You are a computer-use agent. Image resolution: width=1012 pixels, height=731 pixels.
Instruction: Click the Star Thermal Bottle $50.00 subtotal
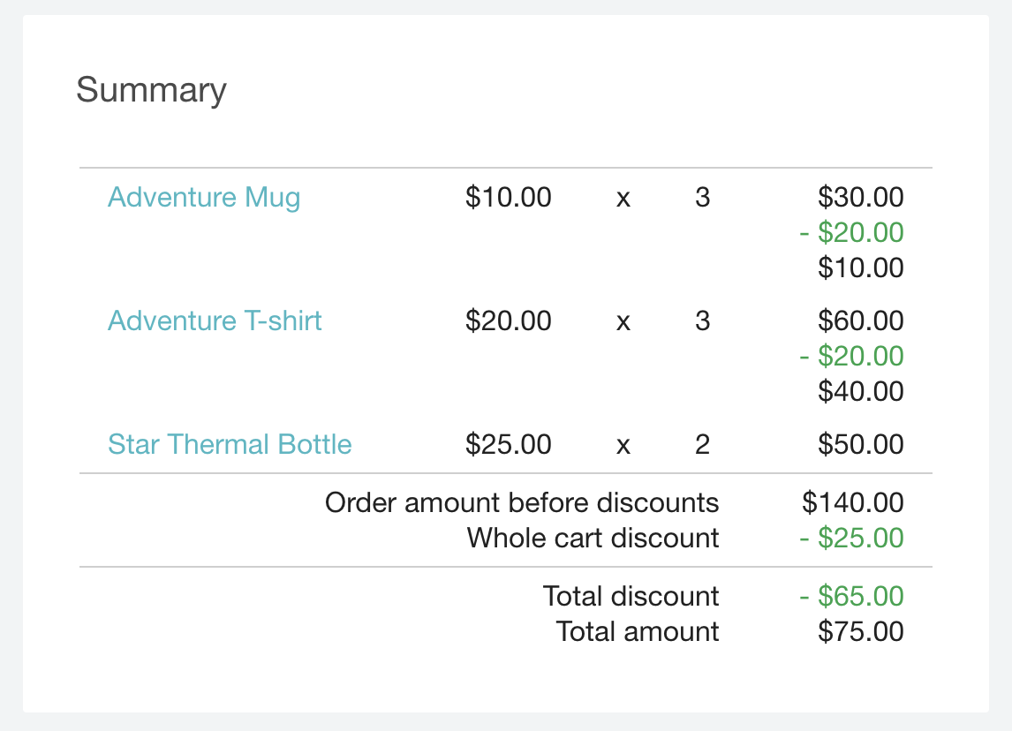[x=860, y=444]
